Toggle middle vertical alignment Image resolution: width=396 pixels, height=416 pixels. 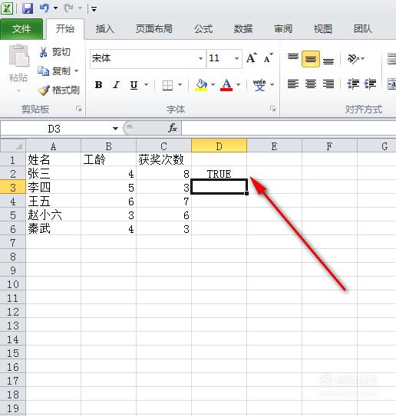coord(310,58)
